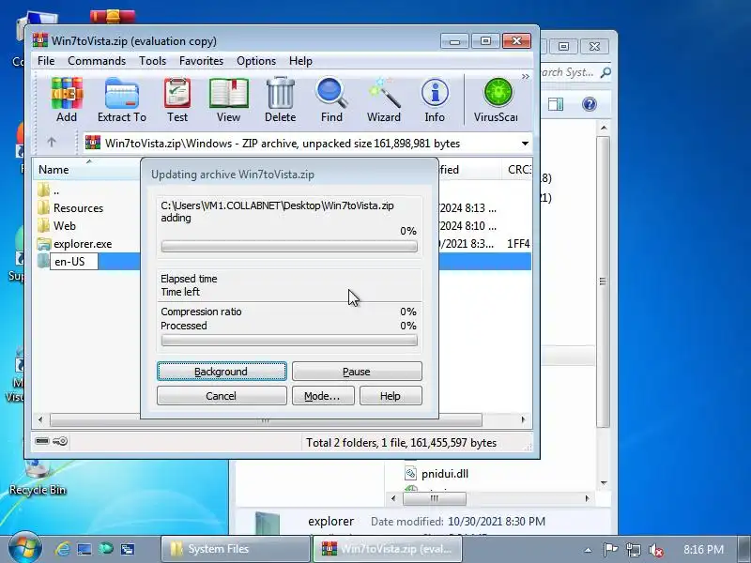Select the Delete trash icon
751x563 pixels.
click(x=280, y=99)
